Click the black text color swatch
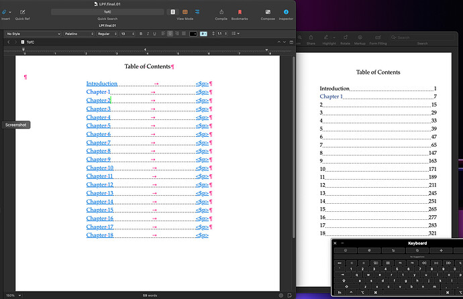The width and height of the screenshot is (463, 299). tap(194, 34)
